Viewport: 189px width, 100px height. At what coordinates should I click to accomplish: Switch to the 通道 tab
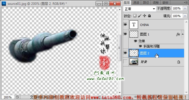pos(136,2)
